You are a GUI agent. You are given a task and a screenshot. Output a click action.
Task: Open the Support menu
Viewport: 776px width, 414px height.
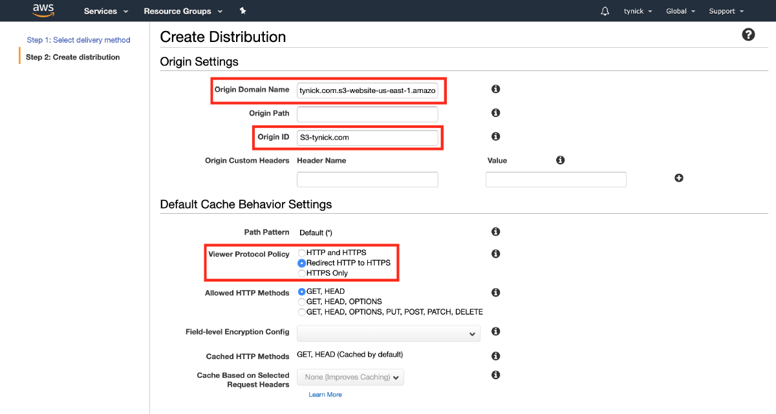pyautogui.click(x=726, y=11)
